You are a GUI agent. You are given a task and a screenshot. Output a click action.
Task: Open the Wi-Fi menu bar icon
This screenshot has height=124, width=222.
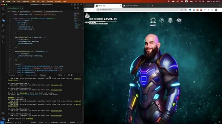196,1
